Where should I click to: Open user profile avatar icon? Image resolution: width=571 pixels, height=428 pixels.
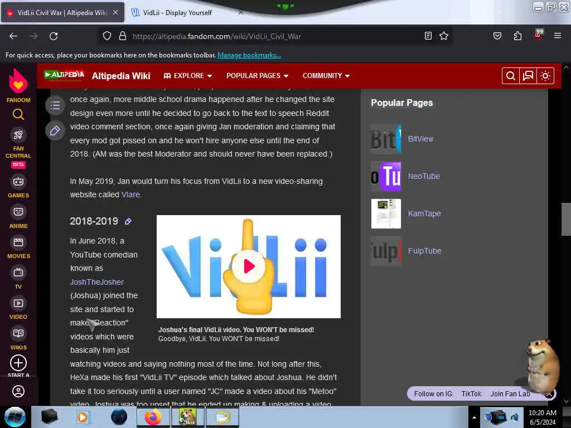click(18, 391)
